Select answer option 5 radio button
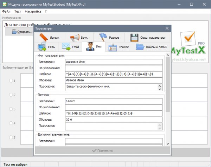Image resolution: width=211 pixels, height=167 pixels. click(x=11, y=137)
